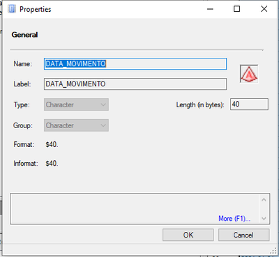
Task: Click the red character type icon
Action: (x=249, y=74)
